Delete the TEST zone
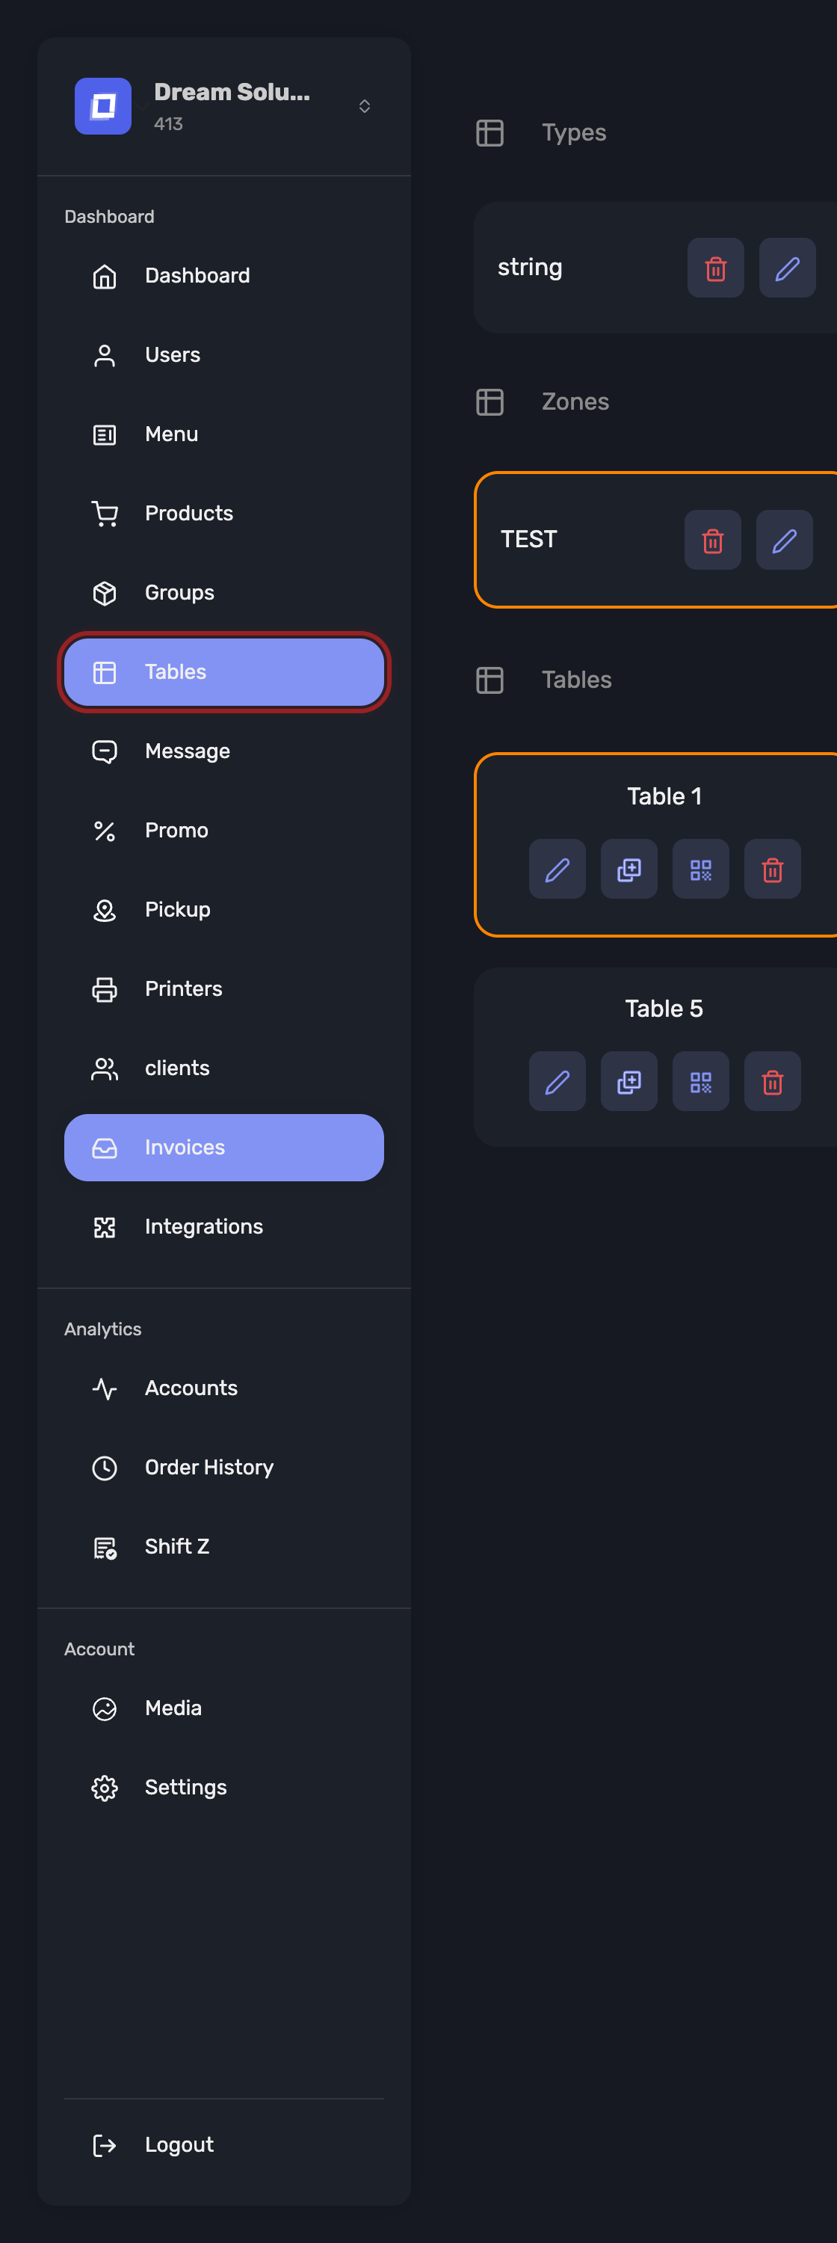Image resolution: width=837 pixels, height=2243 pixels. point(711,540)
